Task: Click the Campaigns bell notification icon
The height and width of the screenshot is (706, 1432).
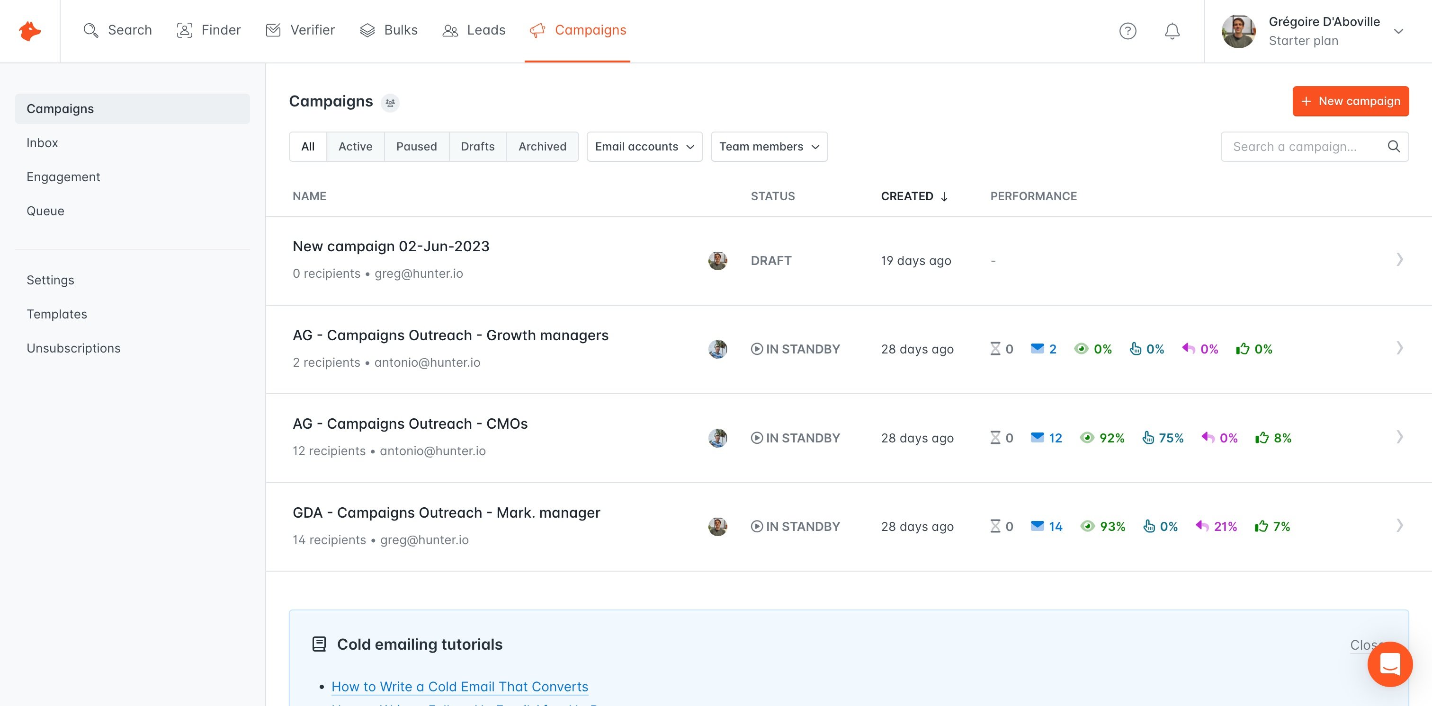Action: coord(1172,30)
